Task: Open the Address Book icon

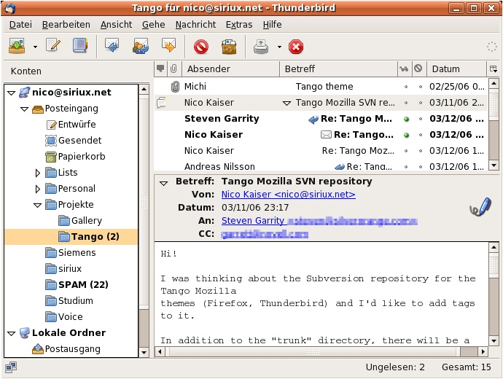Action: [x=80, y=45]
